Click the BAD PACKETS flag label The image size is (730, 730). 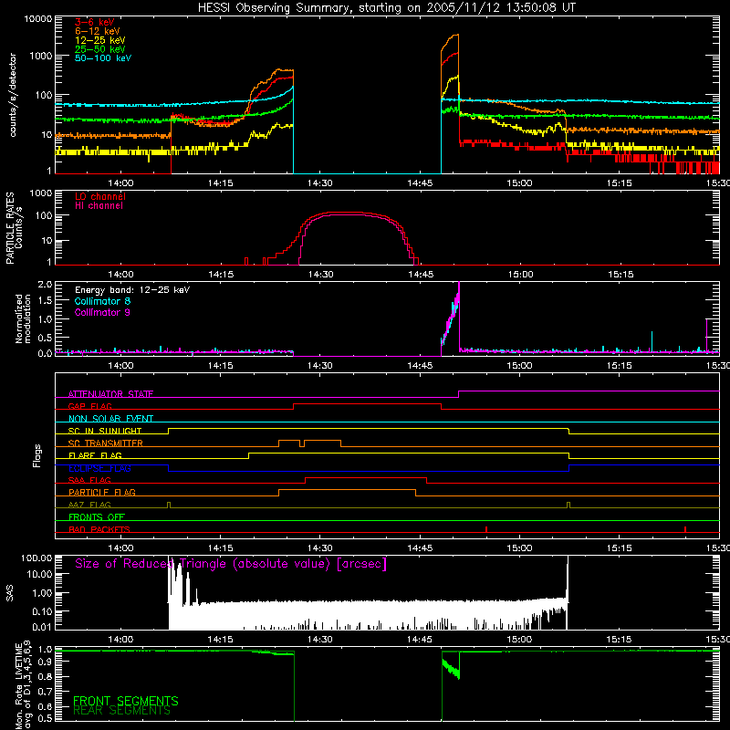click(99, 529)
